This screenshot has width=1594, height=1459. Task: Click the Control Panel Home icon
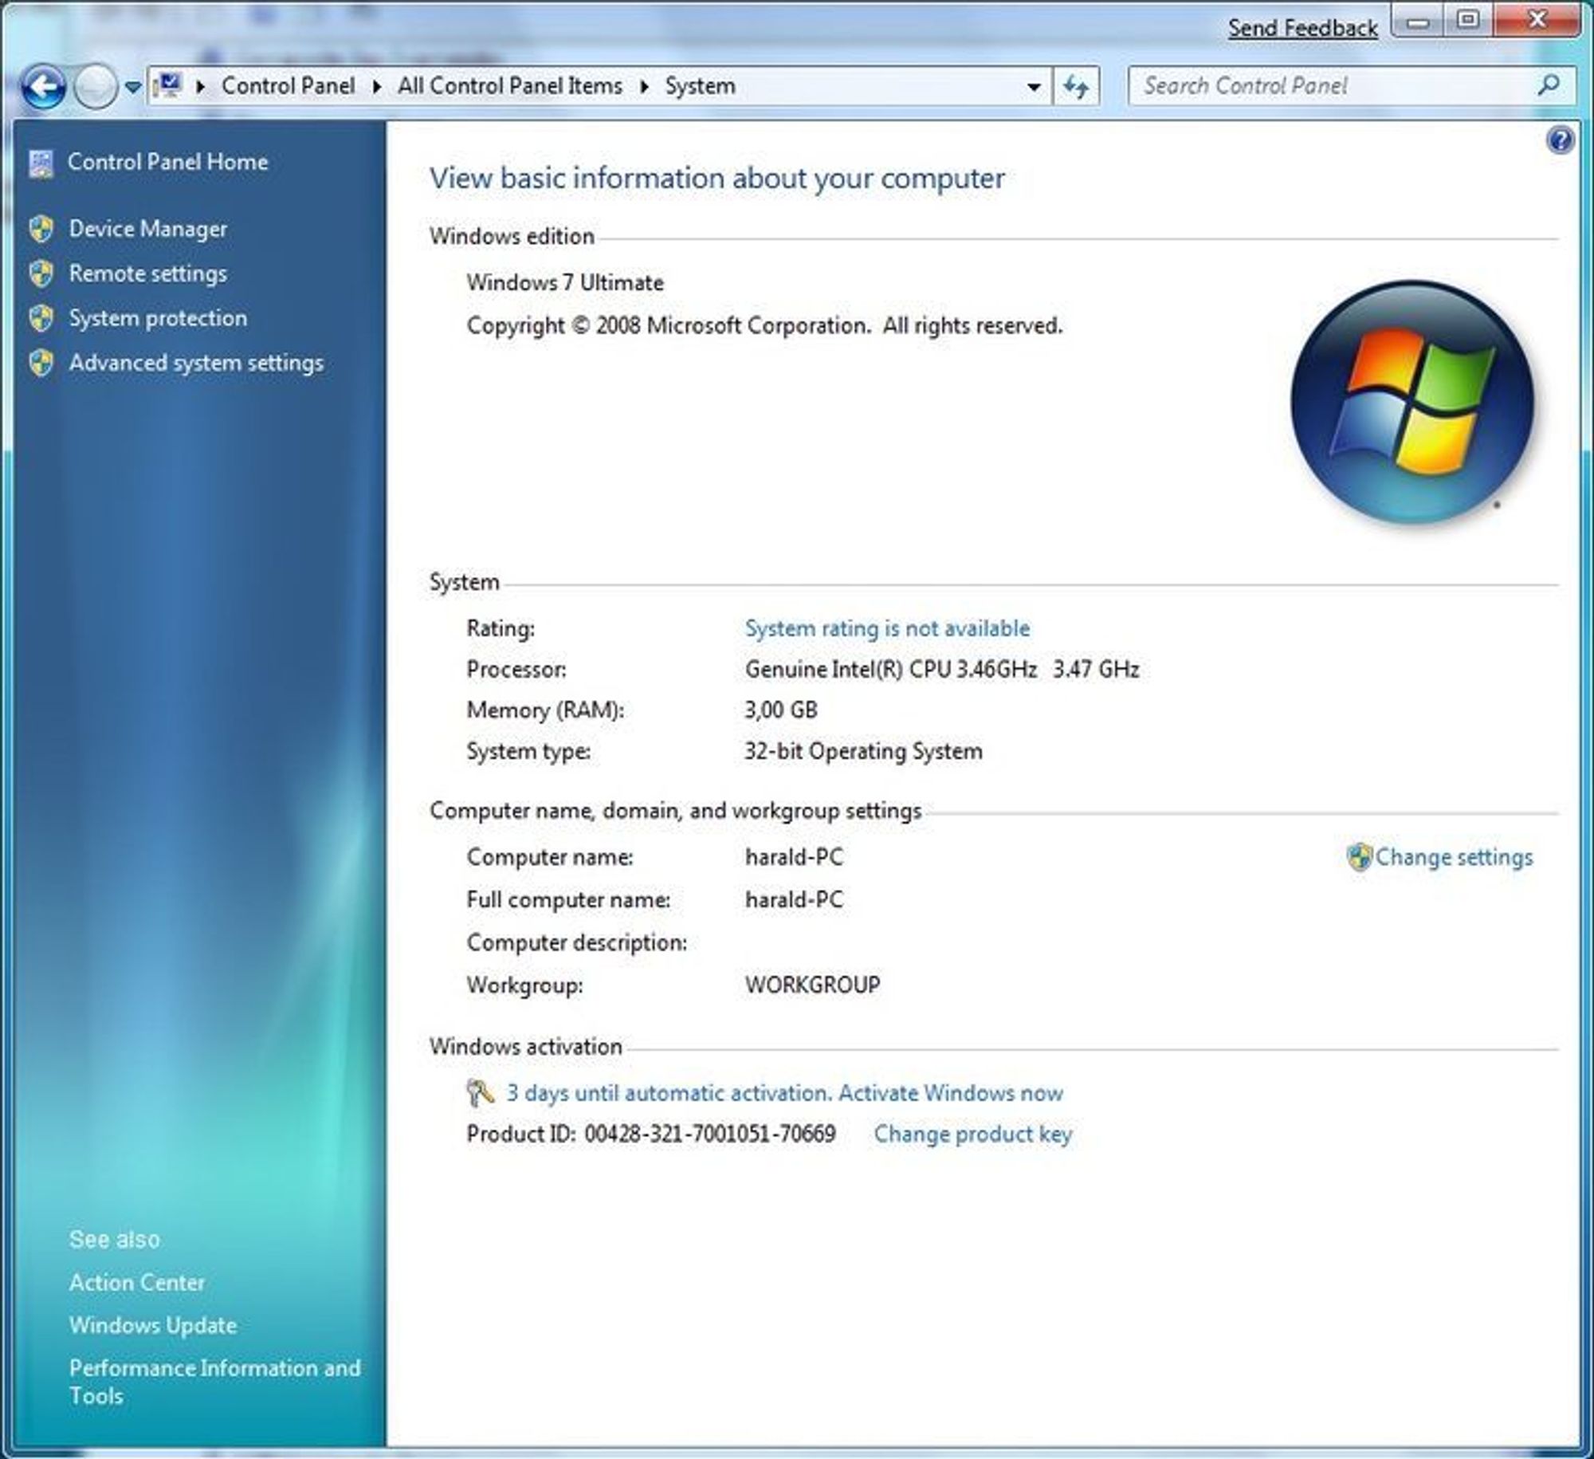[x=41, y=163]
